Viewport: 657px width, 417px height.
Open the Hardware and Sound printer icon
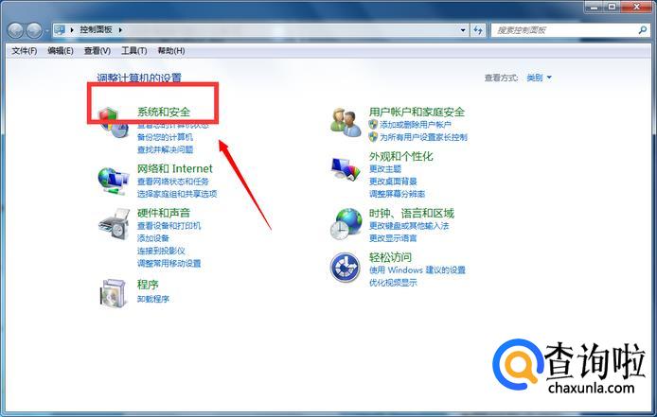click(114, 224)
